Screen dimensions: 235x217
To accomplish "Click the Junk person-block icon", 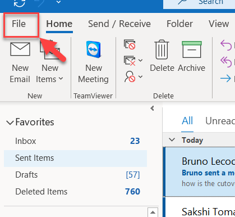I will pos(130,76).
